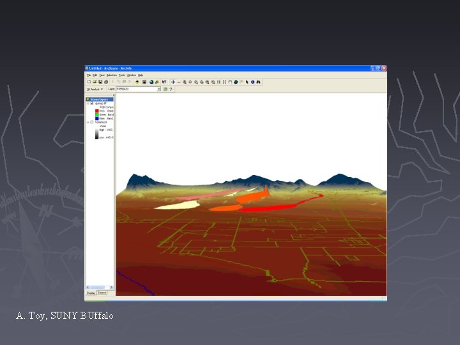Collapse the second raster layer tree
This screenshot has width=460, height=345.
(88, 122)
